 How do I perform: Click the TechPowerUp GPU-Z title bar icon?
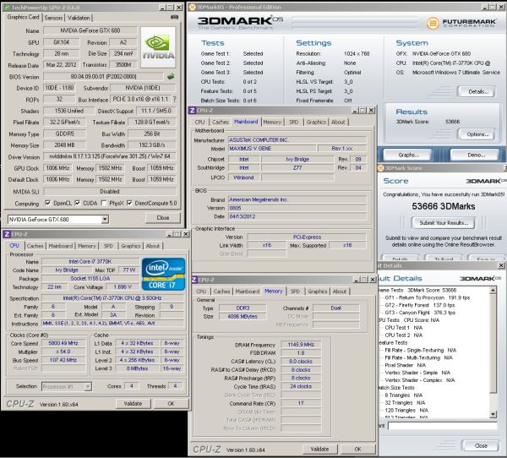7,7
